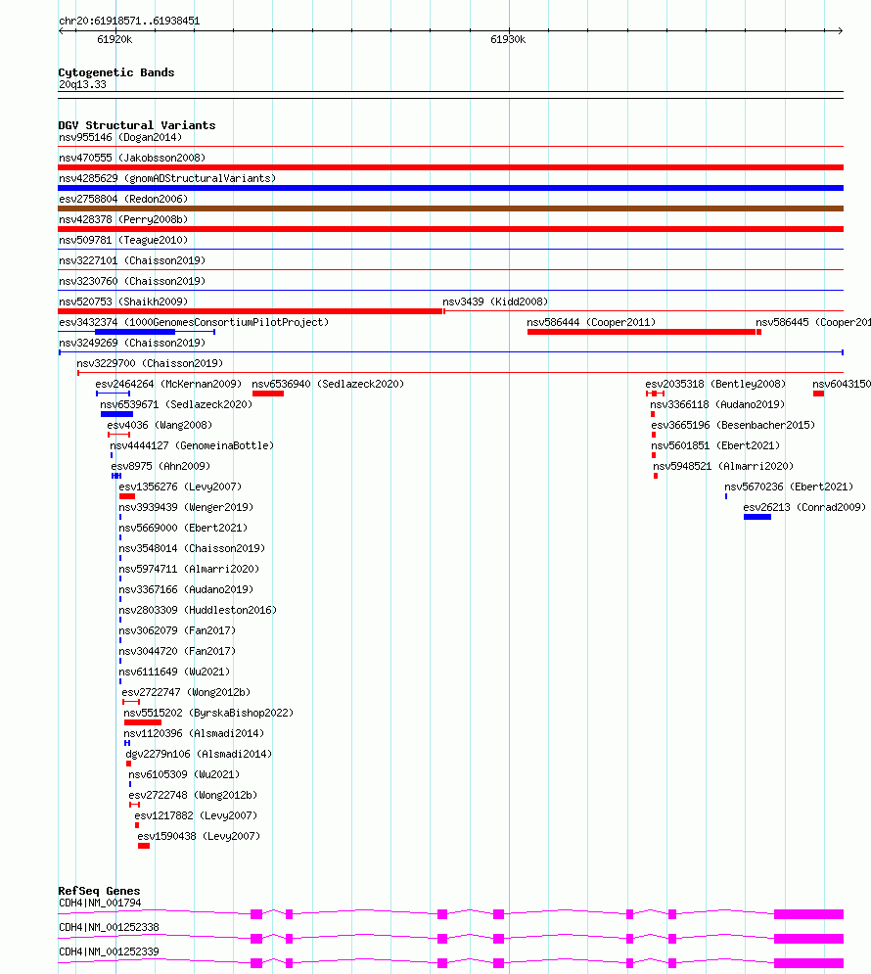Screen dimensions: 871x974
Task: Open dgv2279n106 (Alsmadi2014) label
Action: click(199, 753)
